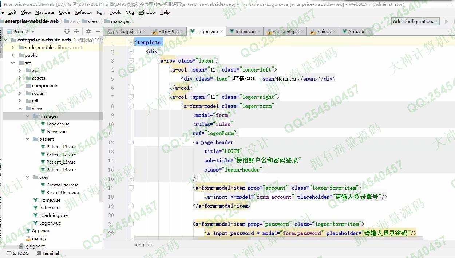Open the Refactor menu
The image size is (455, 258).
(83, 12)
